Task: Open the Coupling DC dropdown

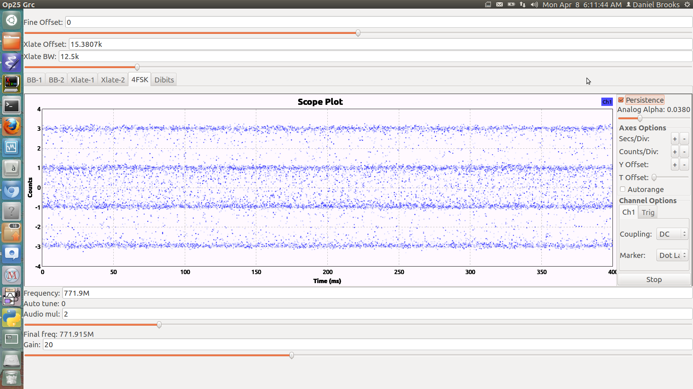Action: (672, 234)
